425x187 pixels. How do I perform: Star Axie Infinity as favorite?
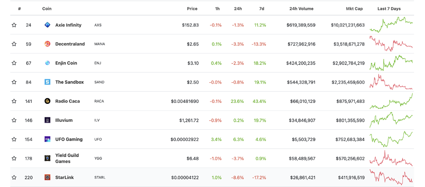pyautogui.click(x=14, y=25)
